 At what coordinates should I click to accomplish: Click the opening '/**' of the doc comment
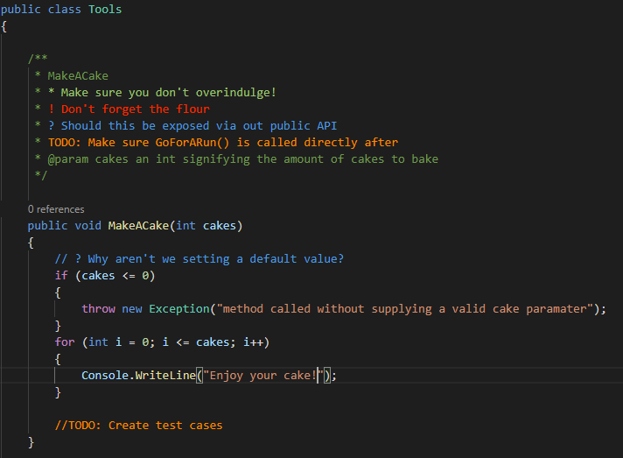tap(38, 59)
